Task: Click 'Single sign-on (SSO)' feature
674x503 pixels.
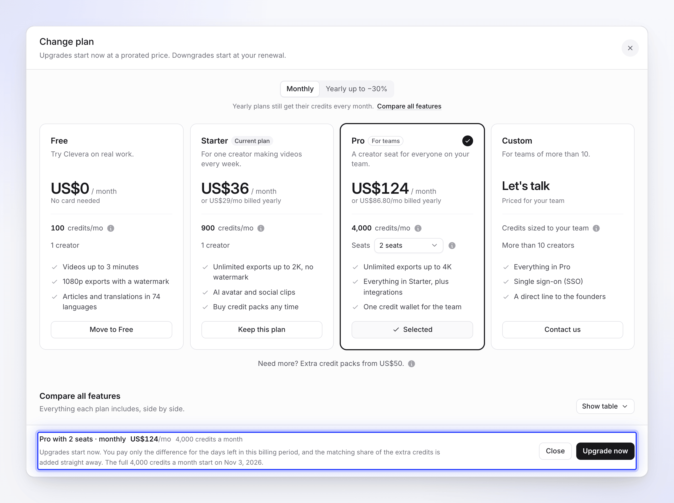Action: [x=548, y=282]
